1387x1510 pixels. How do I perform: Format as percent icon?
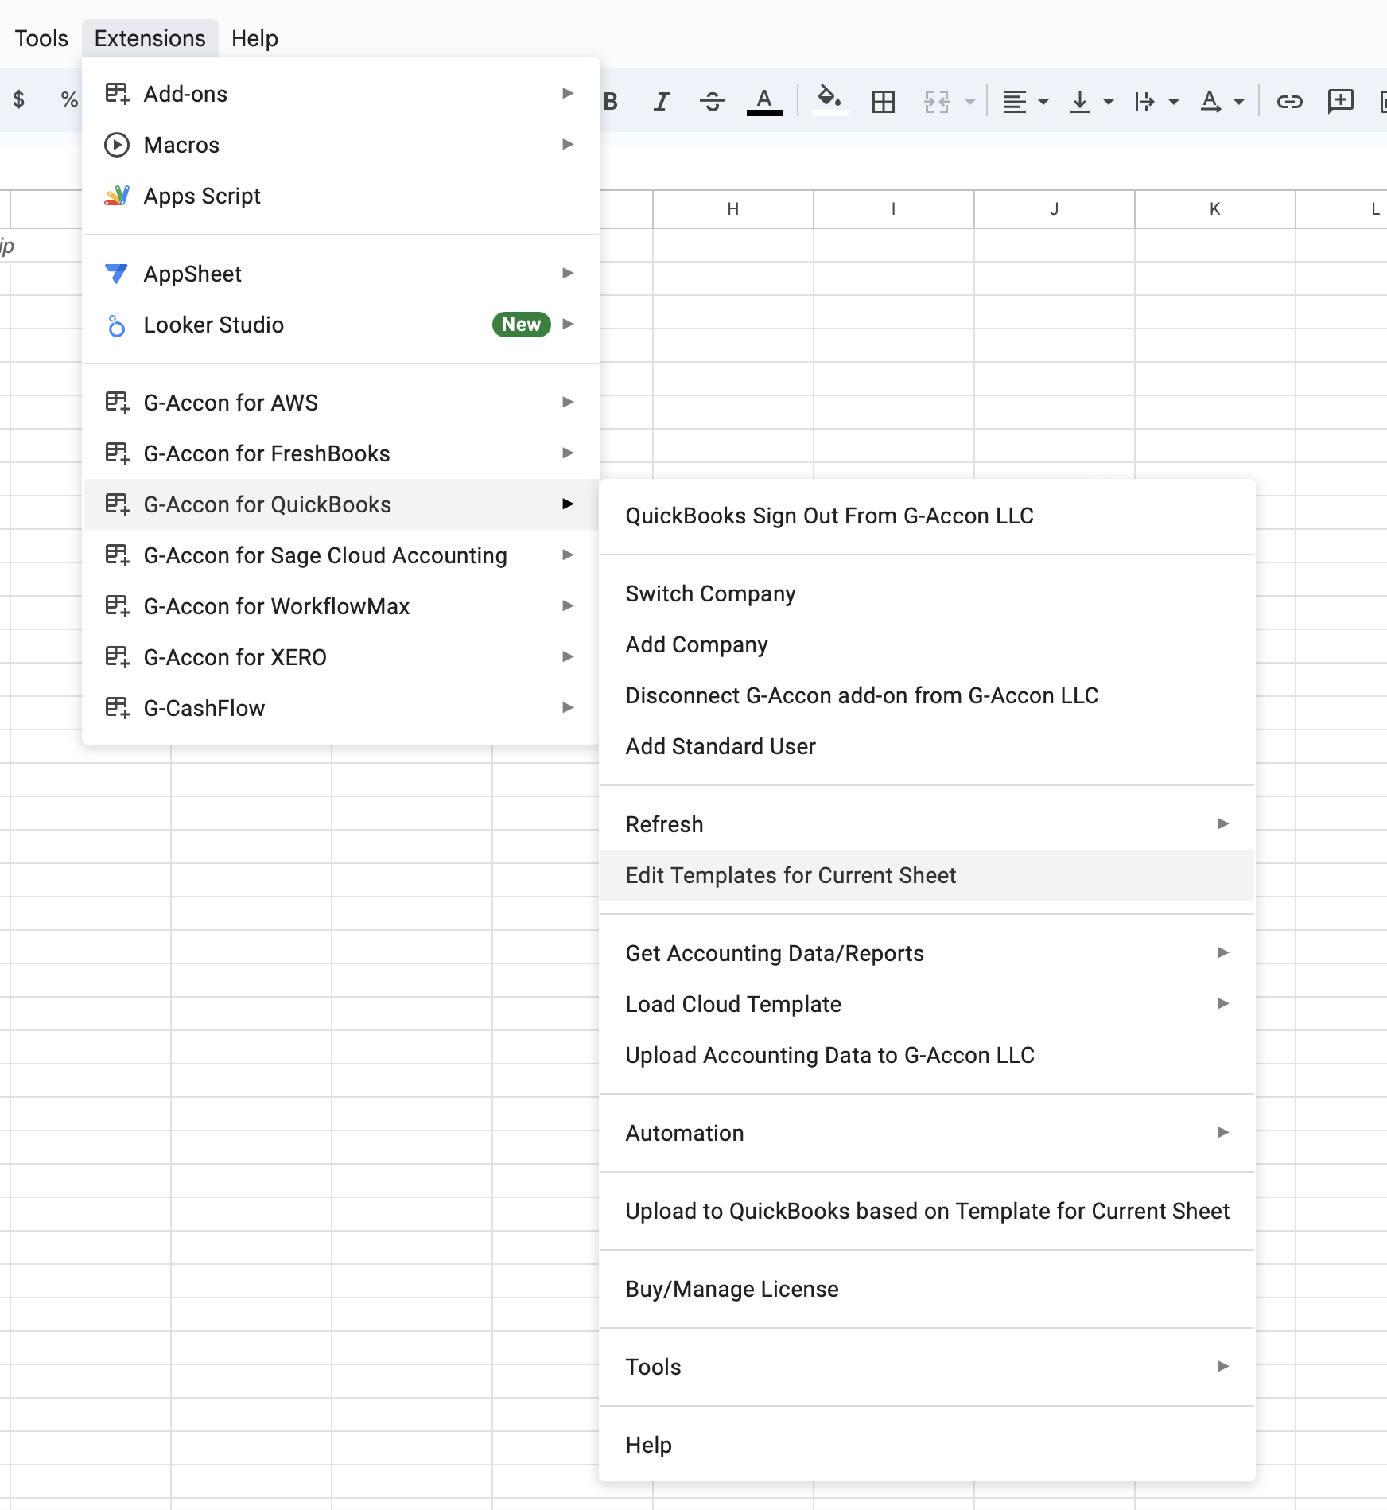tap(69, 99)
